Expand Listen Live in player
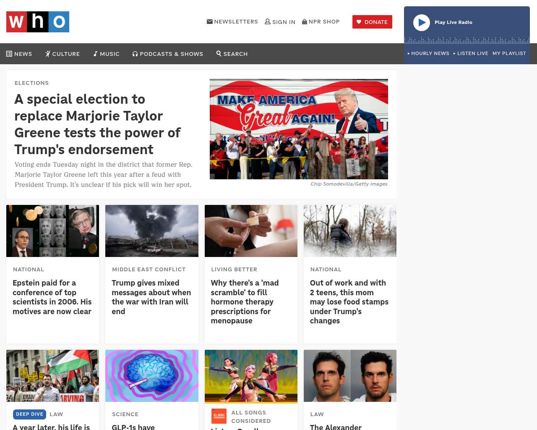 coord(471,53)
